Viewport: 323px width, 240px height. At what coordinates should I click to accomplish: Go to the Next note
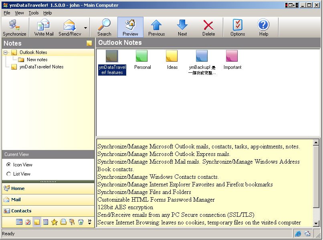[x=182, y=27]
